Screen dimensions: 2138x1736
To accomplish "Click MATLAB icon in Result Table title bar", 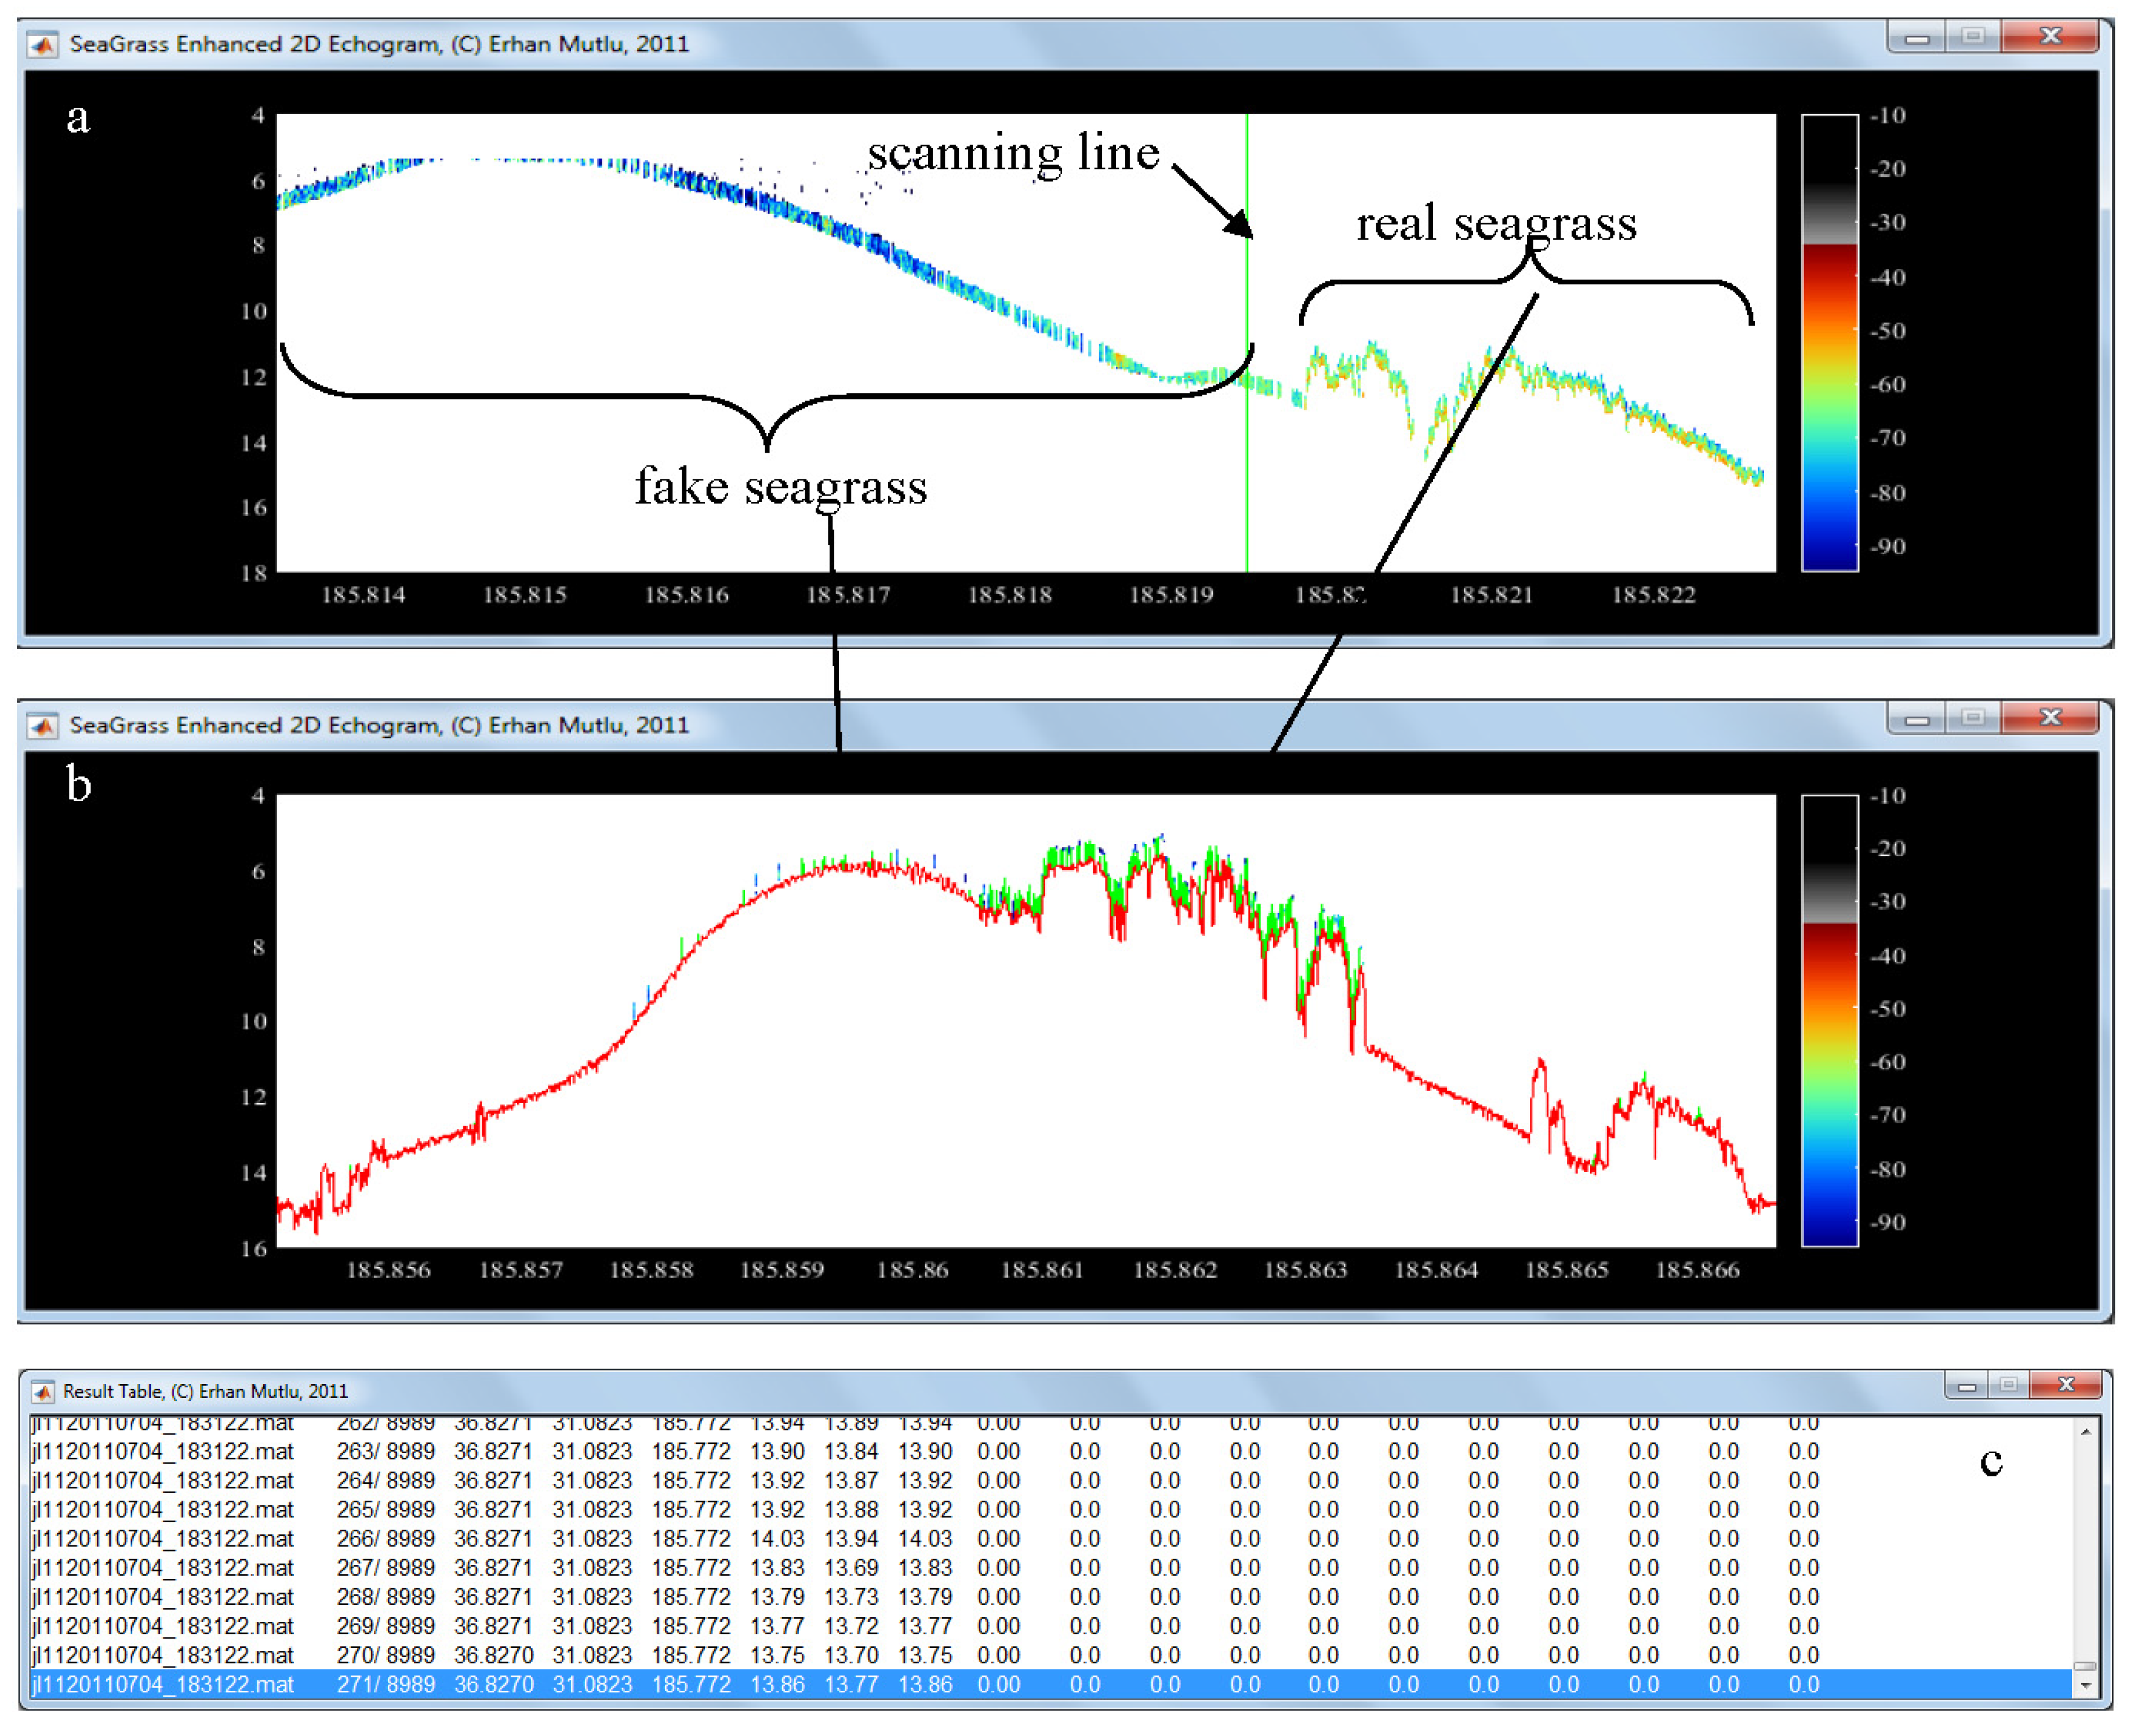I will [42, 1392].
